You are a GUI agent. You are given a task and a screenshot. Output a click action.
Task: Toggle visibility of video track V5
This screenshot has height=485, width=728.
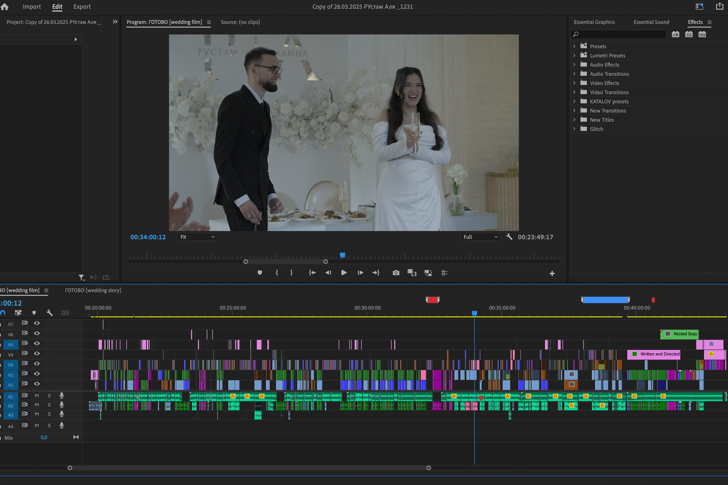point(37,344)
